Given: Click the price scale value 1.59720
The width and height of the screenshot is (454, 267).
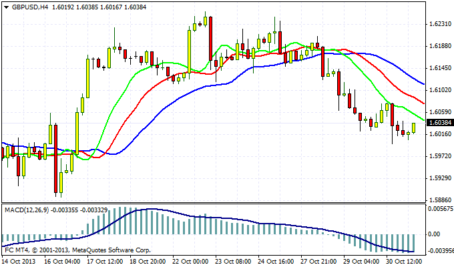Looking at the screenshot, I should click(x=439, y=156).
